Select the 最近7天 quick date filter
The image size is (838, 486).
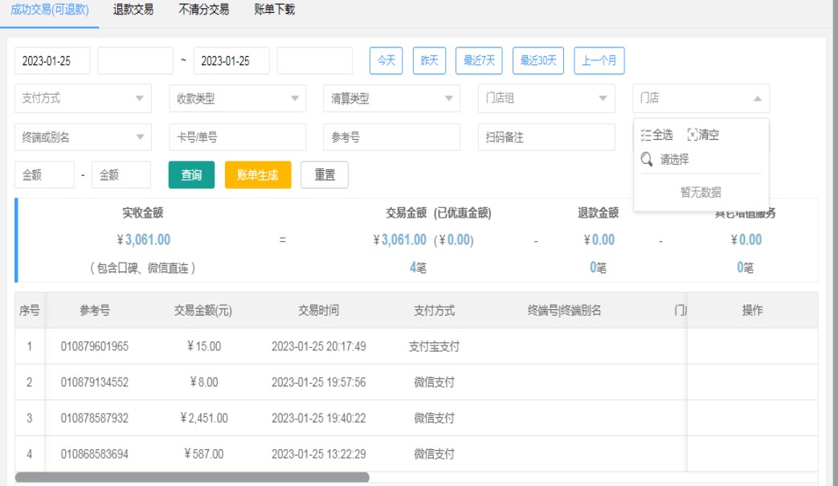480,60
